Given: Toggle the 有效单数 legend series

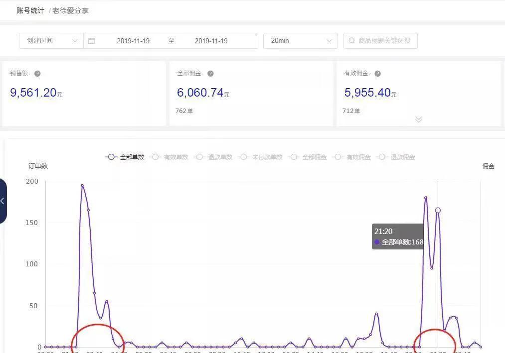Looking at the screenshot, I should tap(155, 157).
